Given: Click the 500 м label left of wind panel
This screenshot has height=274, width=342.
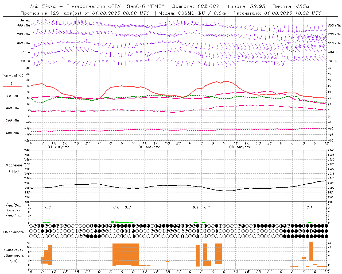Looking at the screenshot, I should coord(25,52).
